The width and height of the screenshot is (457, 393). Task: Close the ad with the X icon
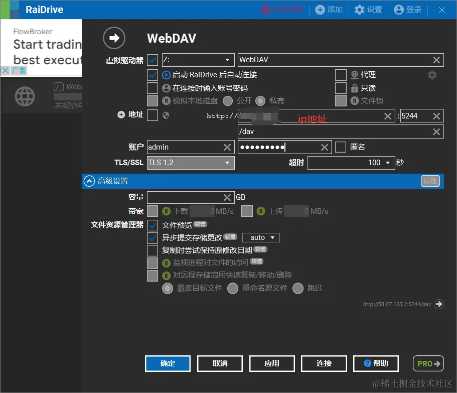6,70
